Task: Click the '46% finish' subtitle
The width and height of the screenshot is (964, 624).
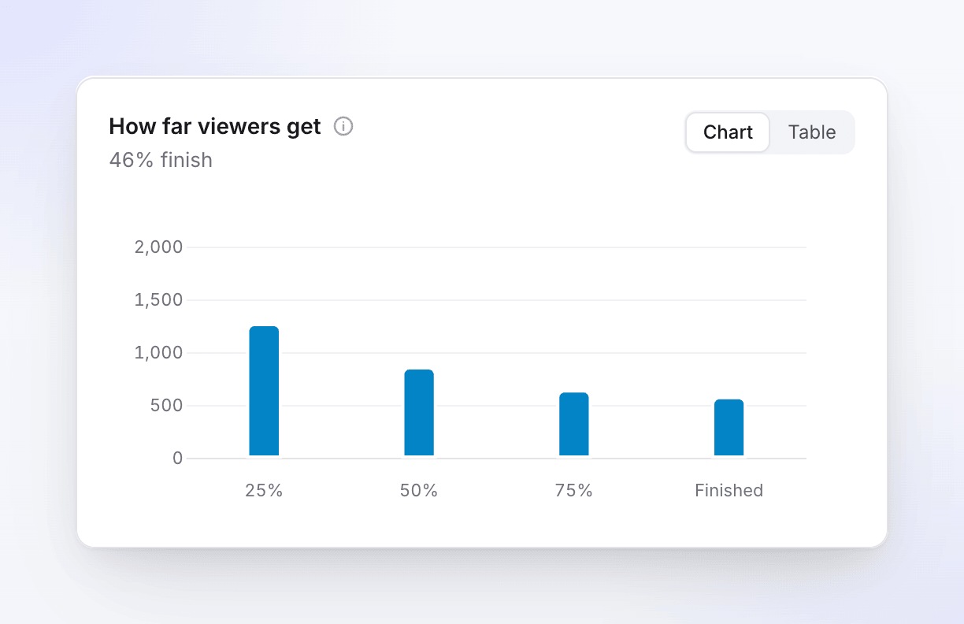Action: point(161,160)
